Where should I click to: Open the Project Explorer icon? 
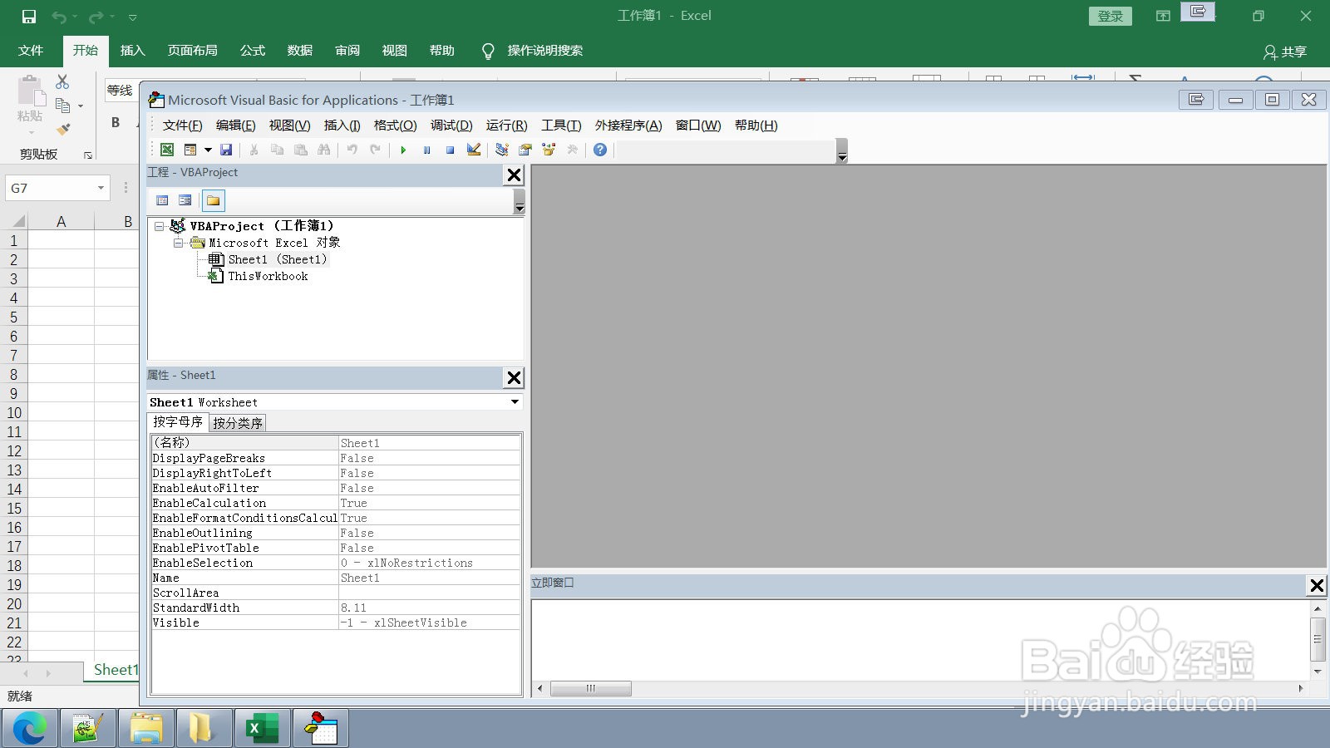coord(502,150)
